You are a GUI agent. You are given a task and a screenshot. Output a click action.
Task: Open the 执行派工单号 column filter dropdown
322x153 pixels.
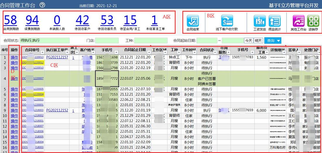click(x=67, y=52)
